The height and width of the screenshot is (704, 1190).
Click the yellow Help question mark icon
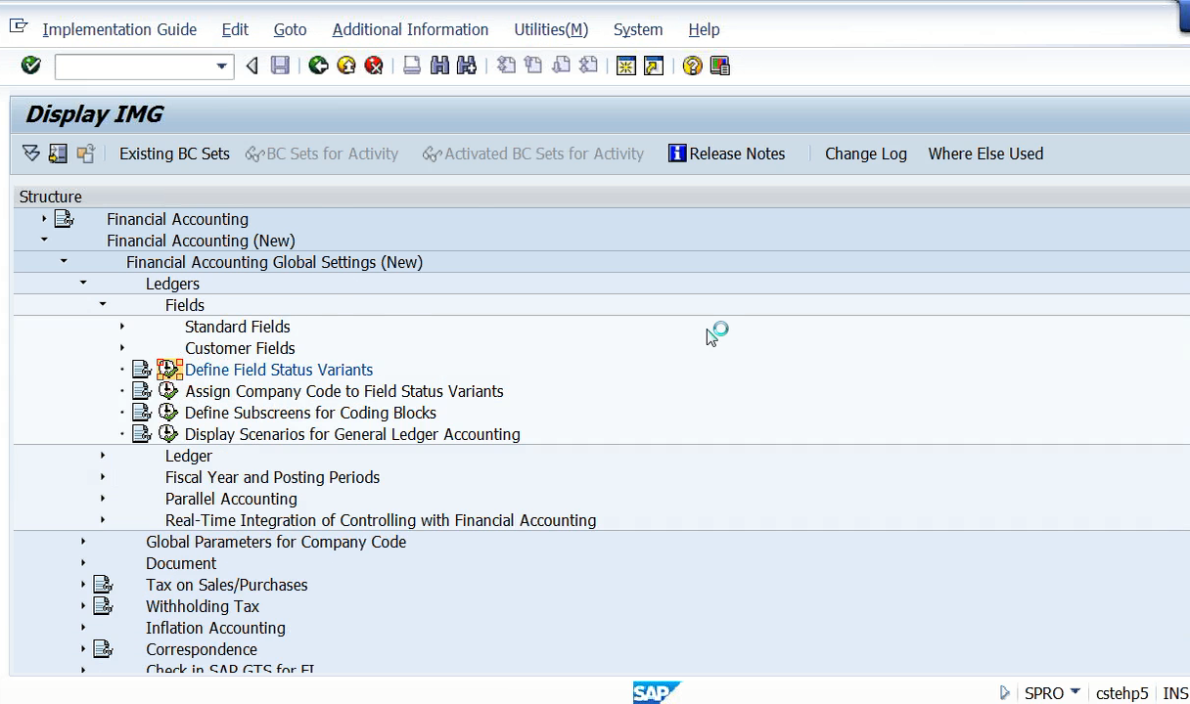693,66
